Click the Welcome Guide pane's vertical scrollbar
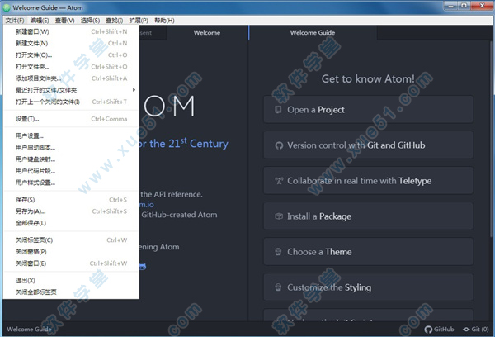This screenshot has width=495, height=337. click(x=491, y=139)
